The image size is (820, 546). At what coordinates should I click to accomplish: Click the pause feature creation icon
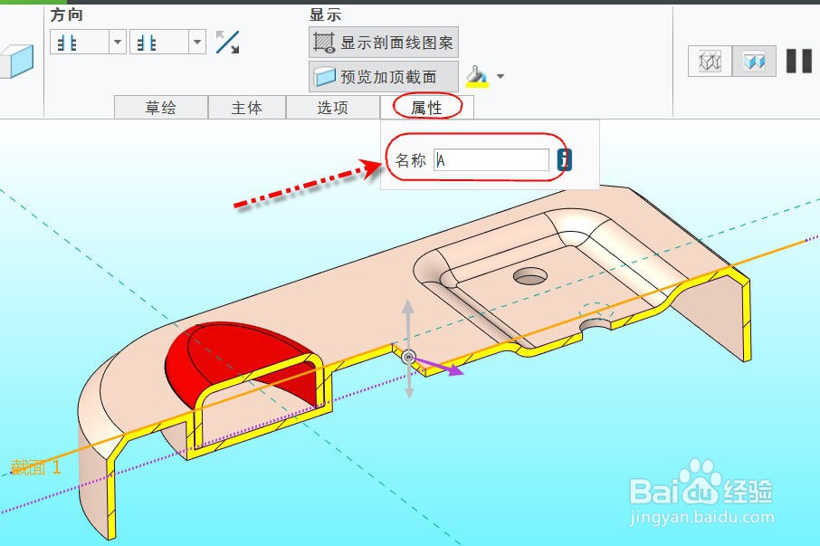tap(797, 59)
